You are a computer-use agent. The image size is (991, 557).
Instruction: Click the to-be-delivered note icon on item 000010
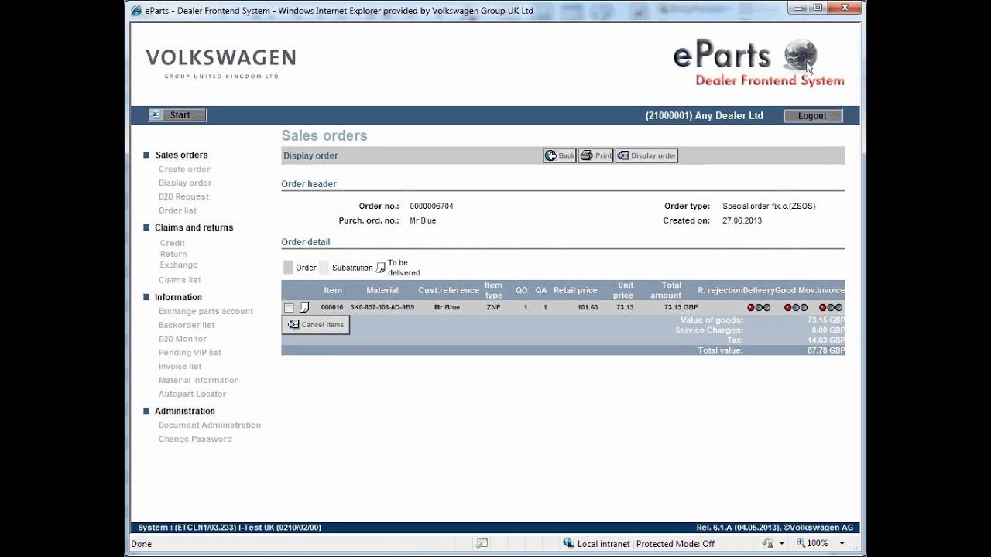(304, 308)
